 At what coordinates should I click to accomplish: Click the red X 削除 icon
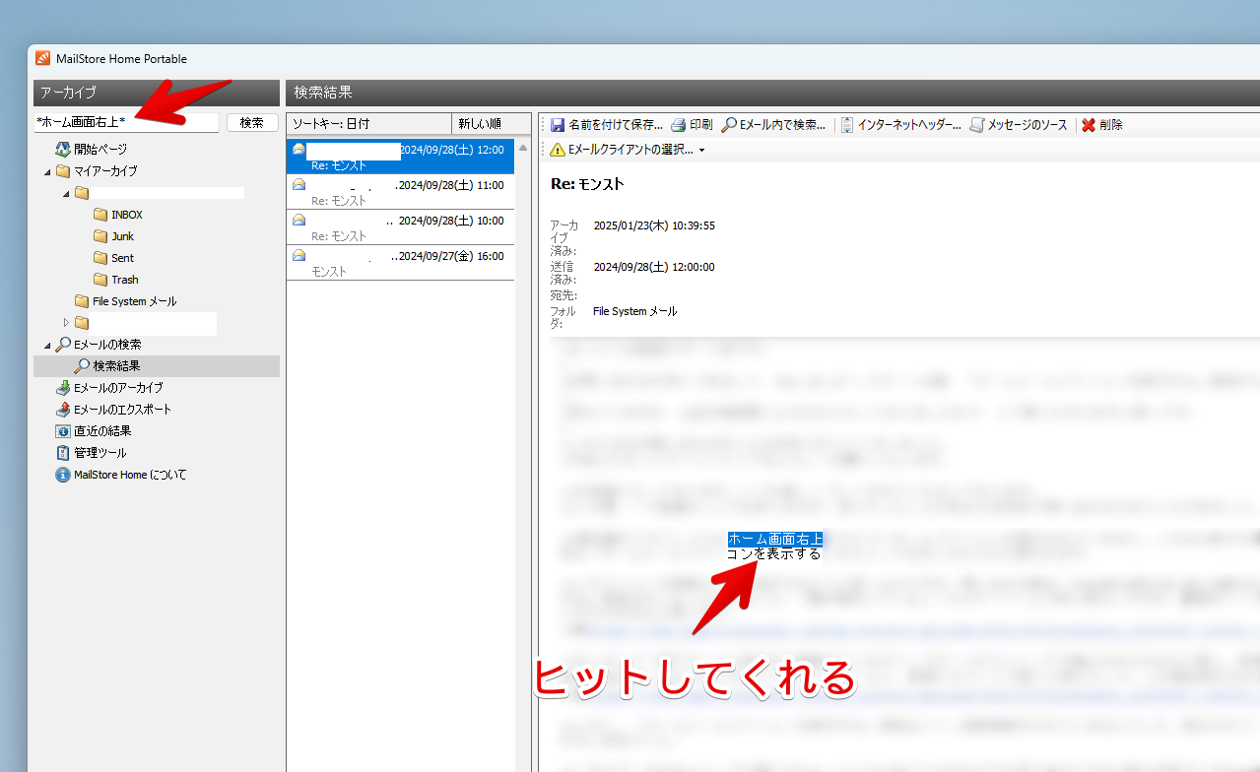[1089, 125]
